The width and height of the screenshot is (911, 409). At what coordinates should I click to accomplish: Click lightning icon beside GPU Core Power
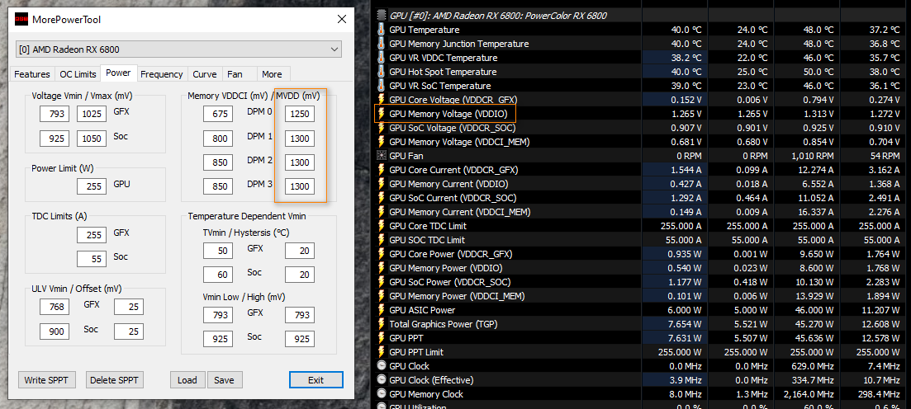coord(381,254)
